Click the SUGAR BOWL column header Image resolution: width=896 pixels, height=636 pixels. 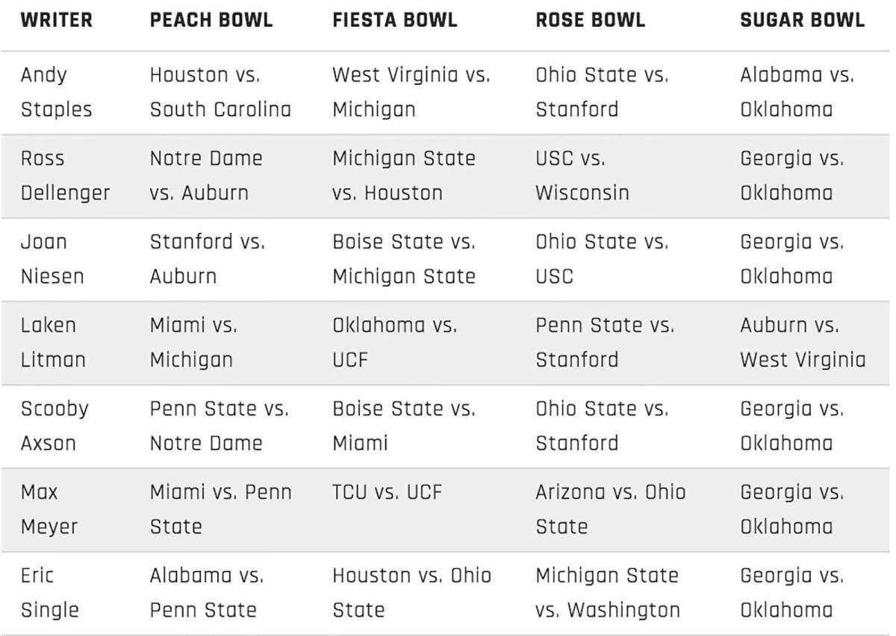(803, 20)
